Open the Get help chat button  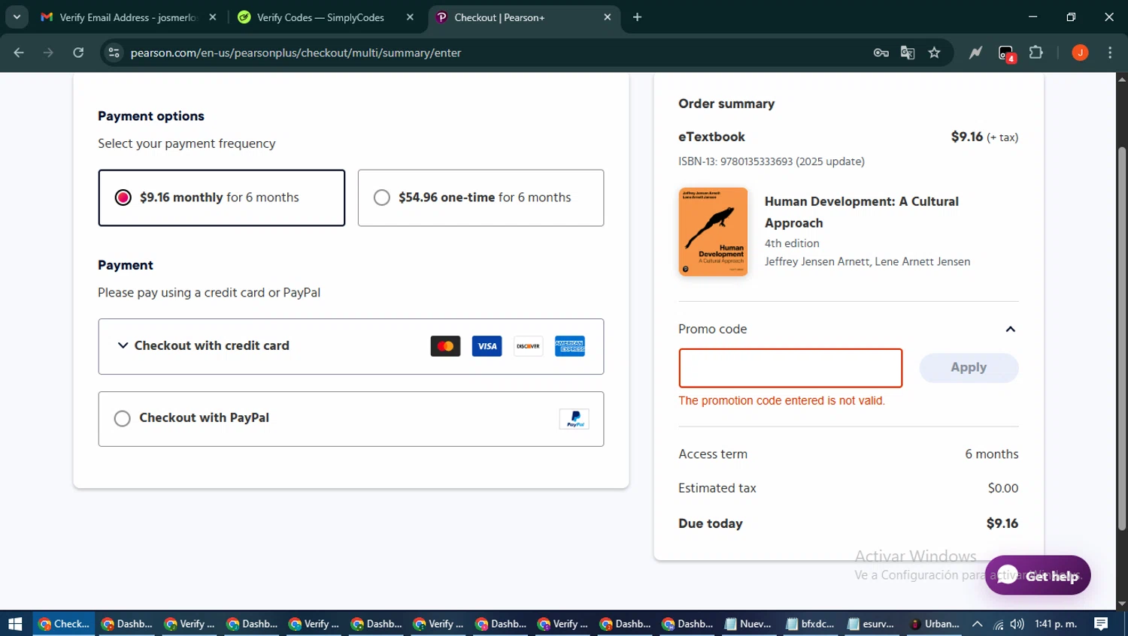[x=1038, y=575]
